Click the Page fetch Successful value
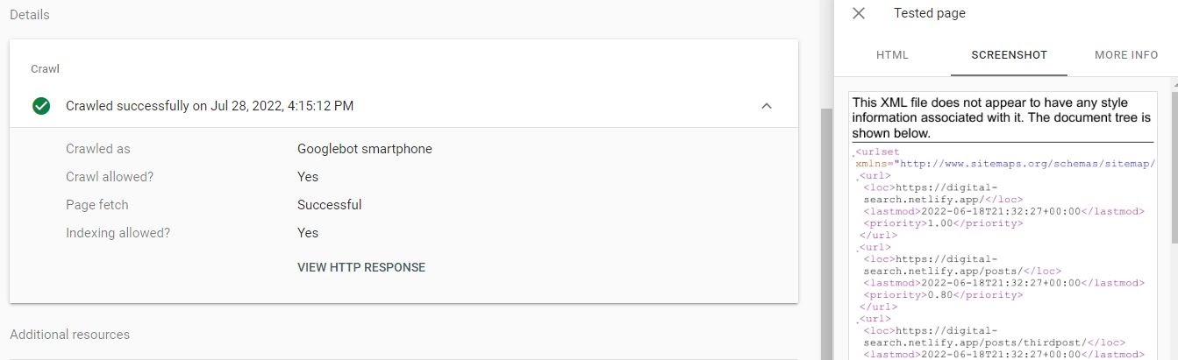The image size is (1178, 360). [x=329, y=205]
